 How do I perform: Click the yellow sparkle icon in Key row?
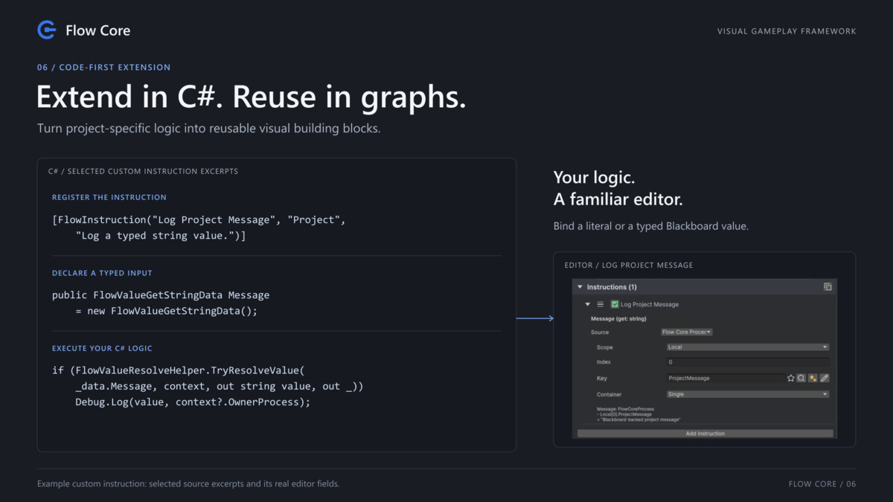pos(813,379)
